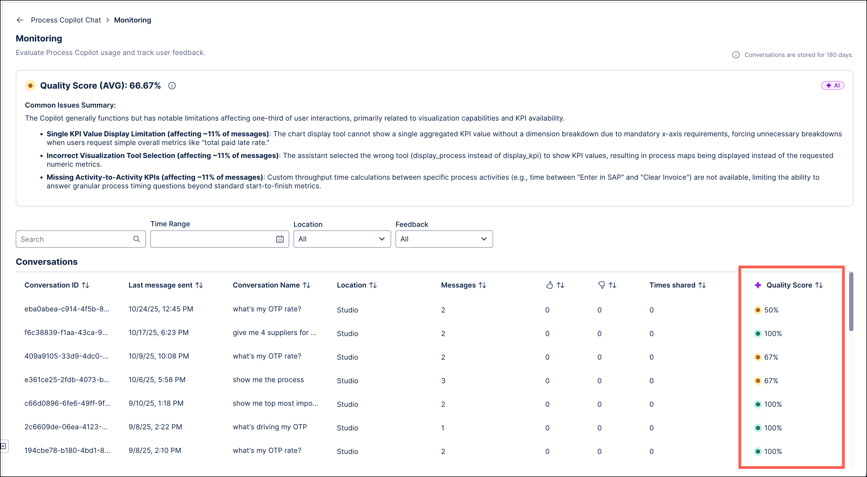The width and height of the screenshot is (867, 477).
Task: Click the search magnifier icon
Action: [x=136, y=239]
